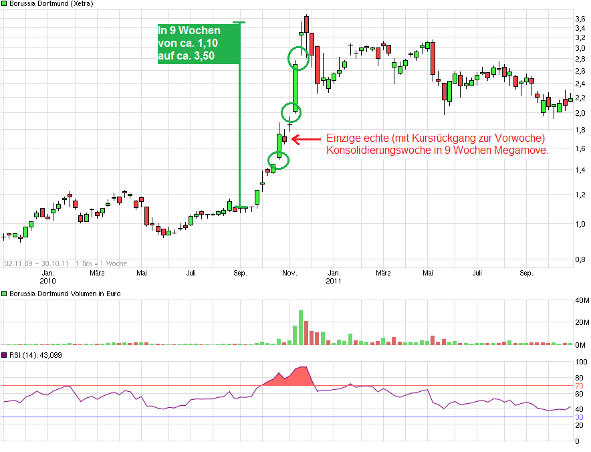
Task: Click the 20M volume axis value
Action: tap(582, 322)
